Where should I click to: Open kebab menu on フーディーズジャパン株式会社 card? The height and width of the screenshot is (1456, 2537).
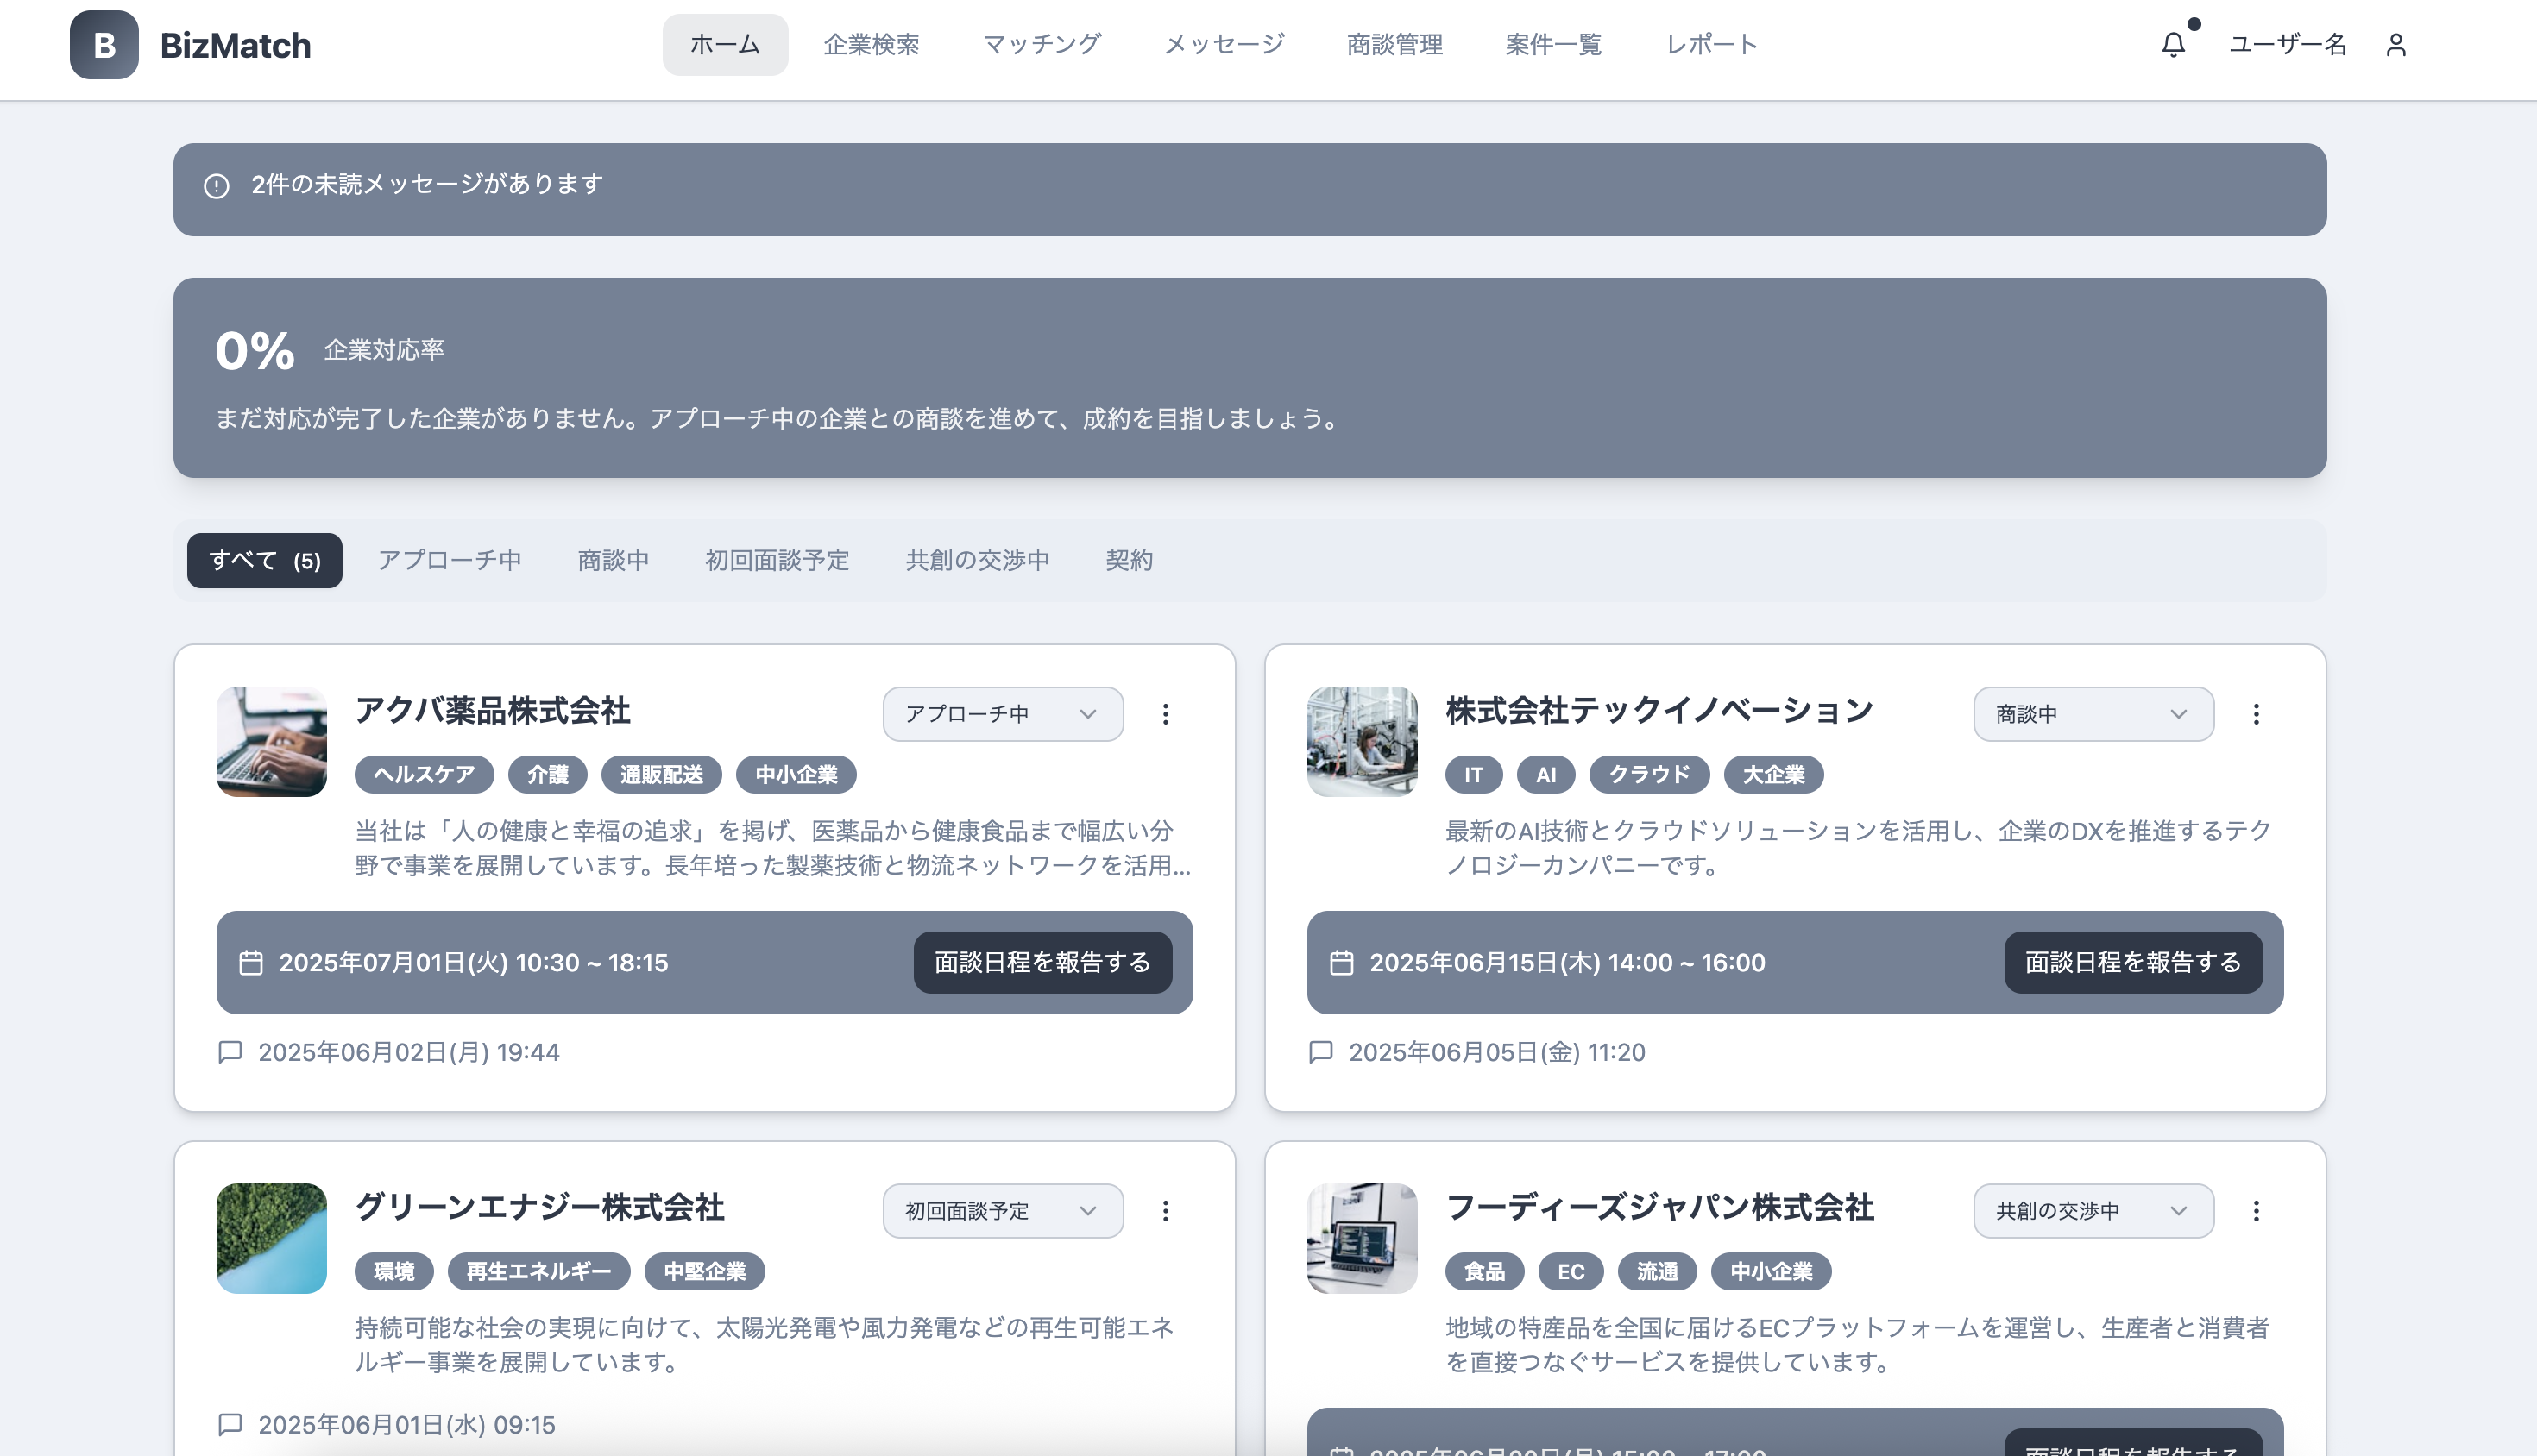[x=2256, y=1211]
